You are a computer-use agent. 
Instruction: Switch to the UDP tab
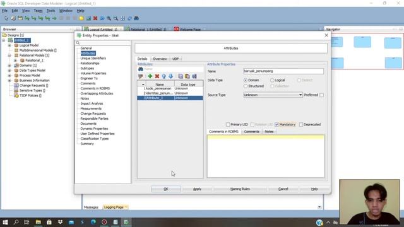pyautogui.click(x=175, y=59)
